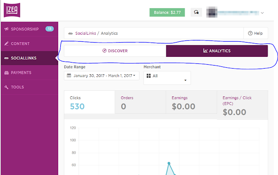Click the Balance: $2.77 button
This screenshot has height=175, width=278.
[x=167, y=13]
